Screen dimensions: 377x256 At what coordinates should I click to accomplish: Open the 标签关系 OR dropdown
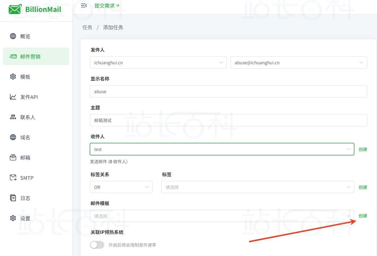[121, 187]
